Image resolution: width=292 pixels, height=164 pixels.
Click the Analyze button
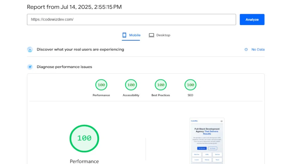252,20
